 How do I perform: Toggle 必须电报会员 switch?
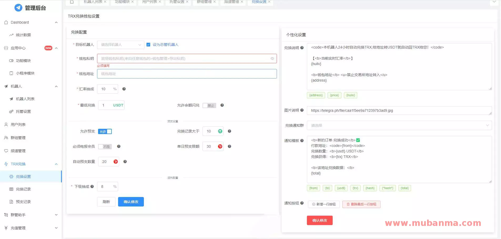[105, 147]
